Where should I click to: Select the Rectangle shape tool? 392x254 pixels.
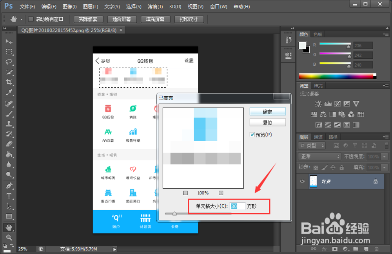(x=9, y=216)
